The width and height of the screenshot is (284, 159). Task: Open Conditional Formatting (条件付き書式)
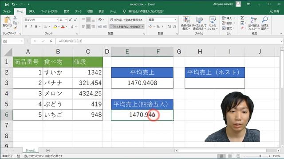[x=186, y=23]
